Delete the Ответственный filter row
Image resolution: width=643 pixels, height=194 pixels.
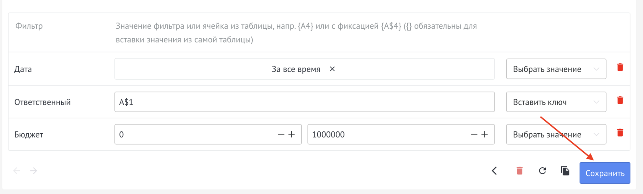pyautogui.click(x=620, y=100)
